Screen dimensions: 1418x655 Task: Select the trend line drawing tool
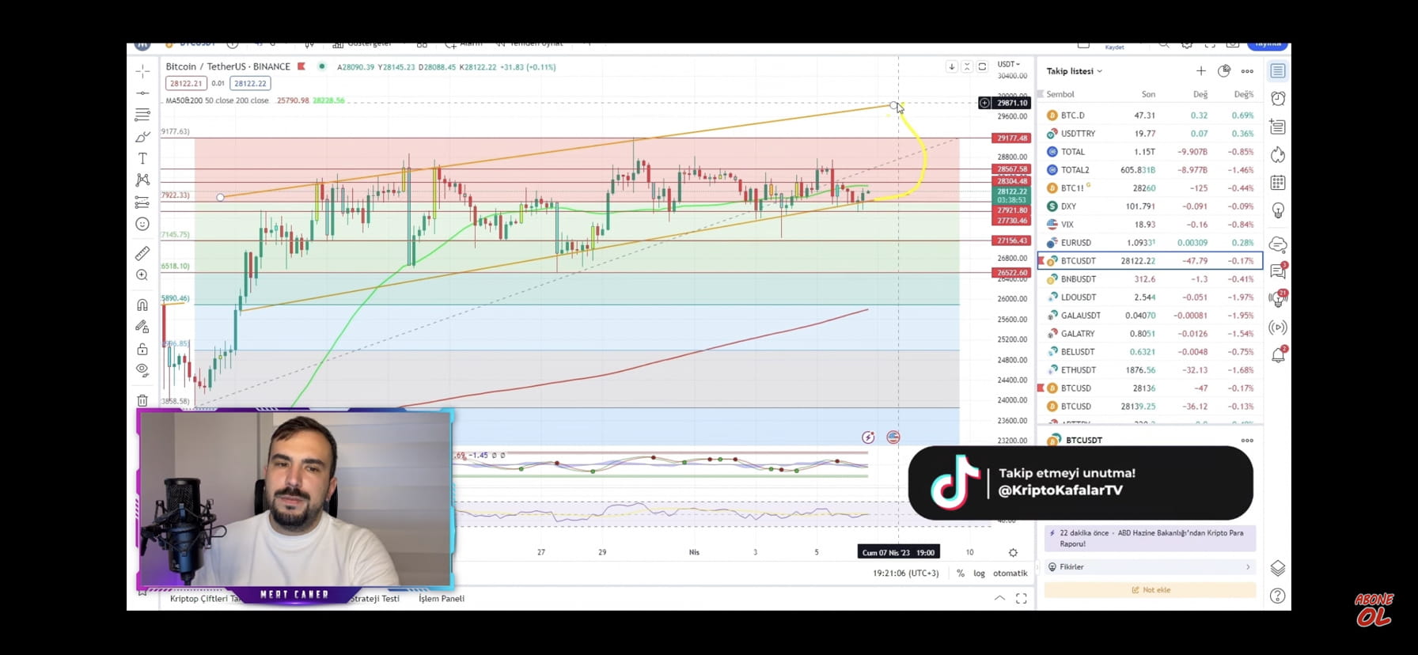[x=142, y=93]
